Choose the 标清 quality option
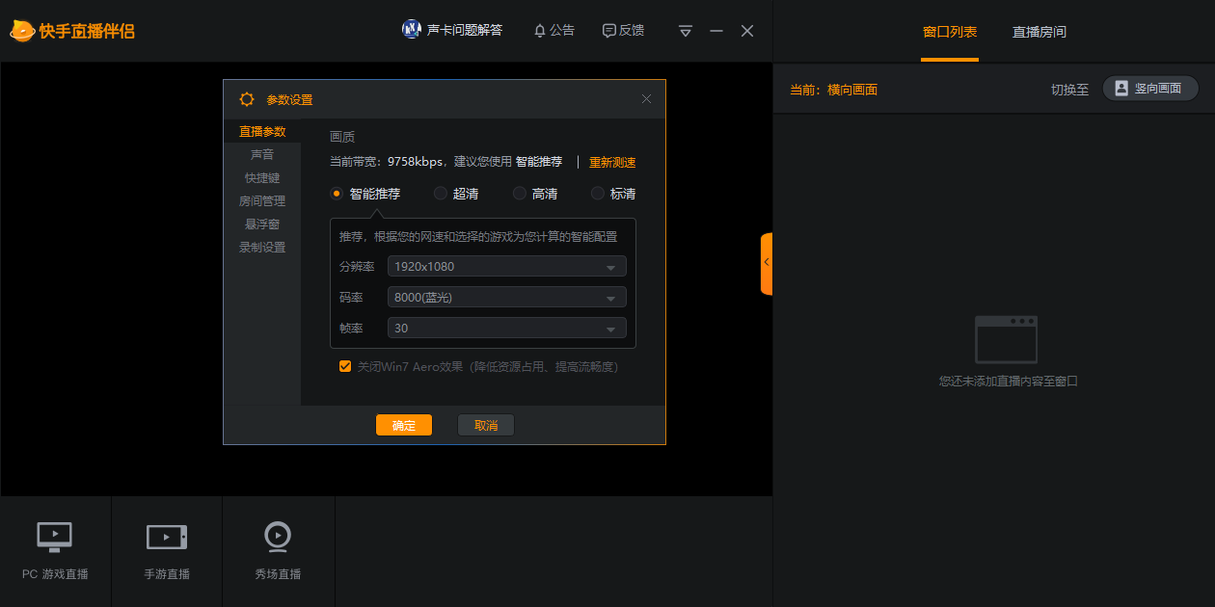This screenshot has width=1215, height=607. coord(597,193)
